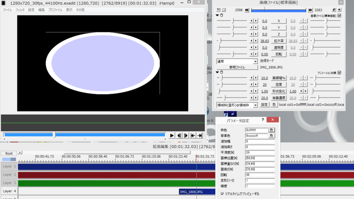Click the camera control icon in settings dialog
Screen dimensions: 354x199
tap(218, 10)
